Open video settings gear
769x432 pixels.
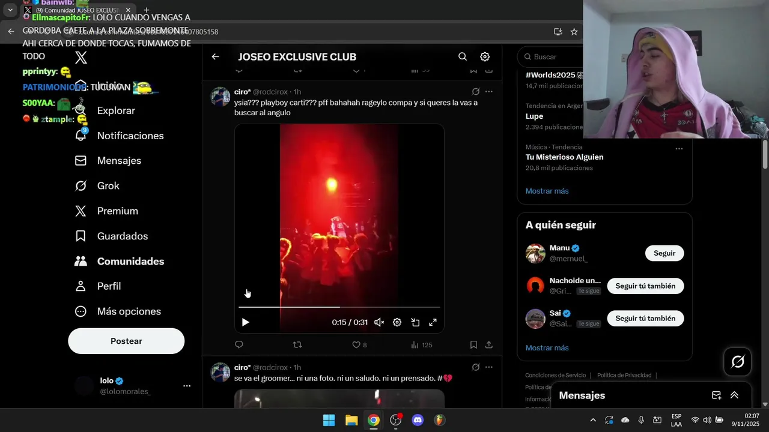click(x=397, y=322)
